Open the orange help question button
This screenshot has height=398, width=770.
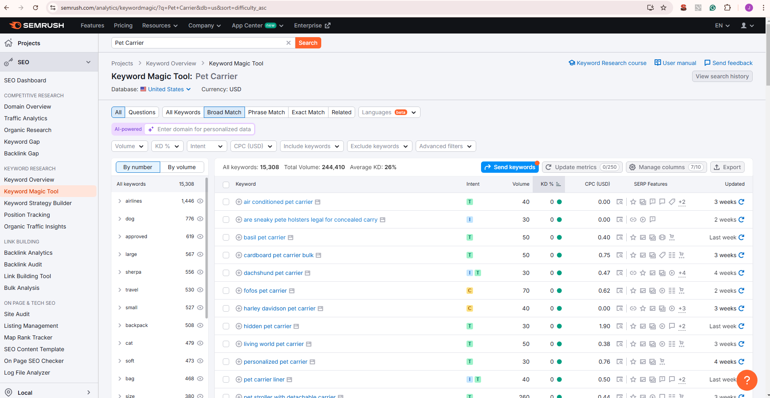click(747, 380)
